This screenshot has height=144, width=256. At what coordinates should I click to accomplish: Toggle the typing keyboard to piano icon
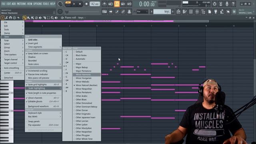[x=104, y=12]
